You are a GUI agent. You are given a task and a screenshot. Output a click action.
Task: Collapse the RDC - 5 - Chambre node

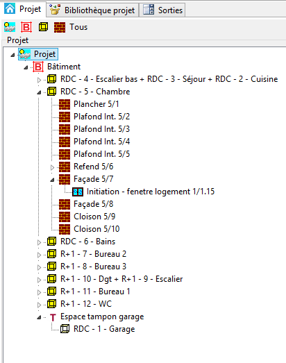(x=39, y=92)
